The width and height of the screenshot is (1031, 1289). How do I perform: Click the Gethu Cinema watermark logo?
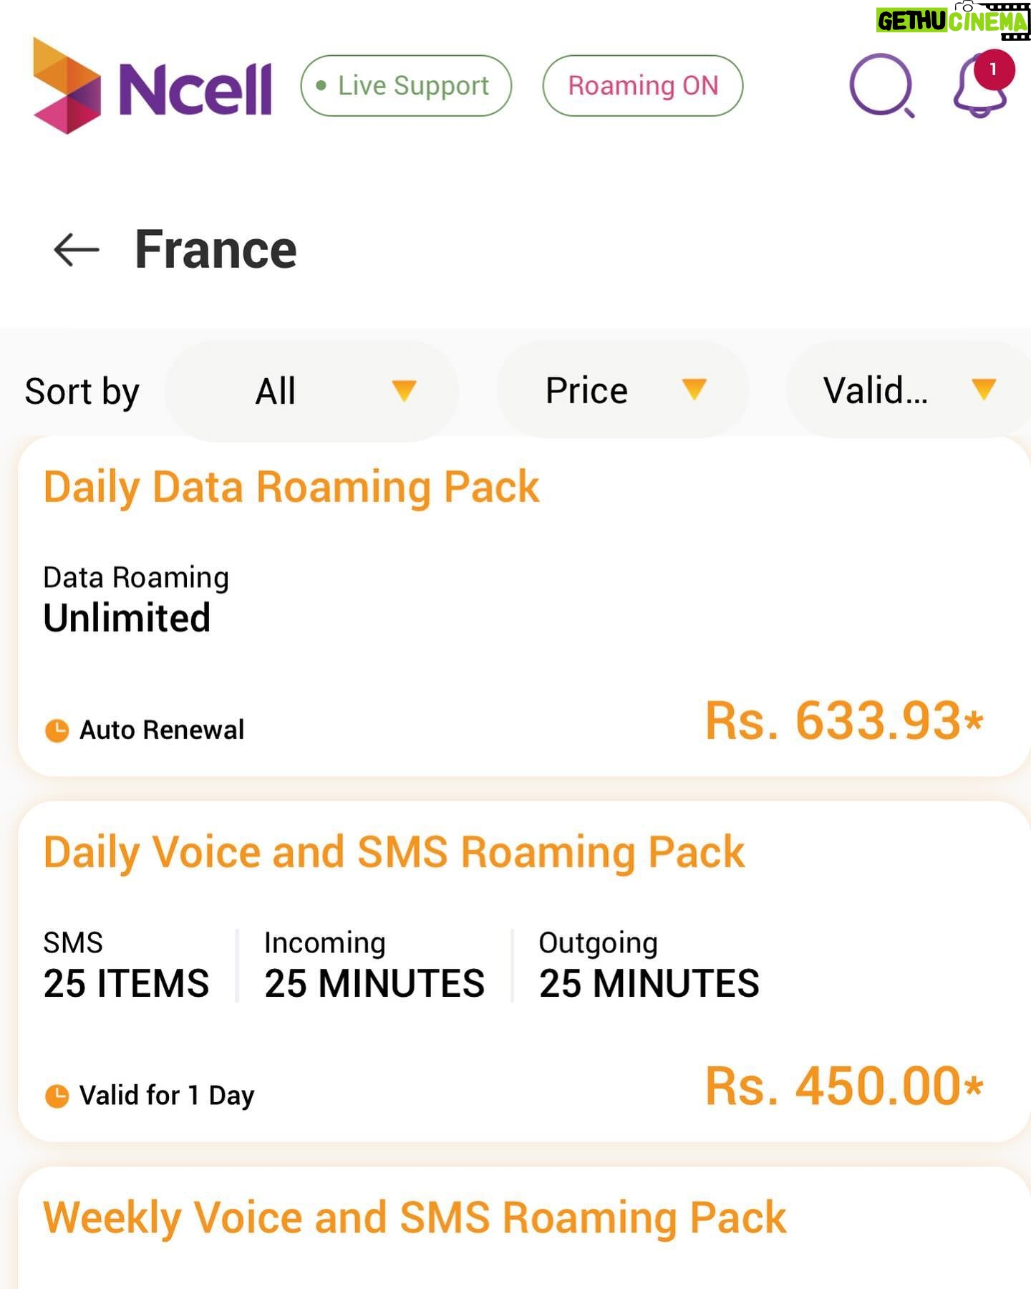coord(953,21)
